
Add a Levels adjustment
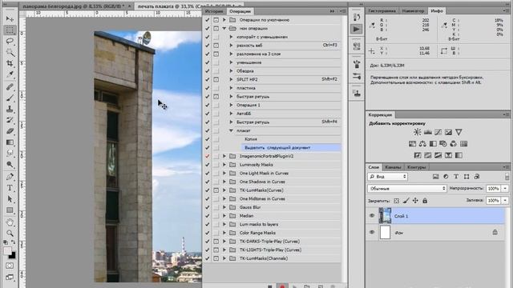tap(427, 132)
